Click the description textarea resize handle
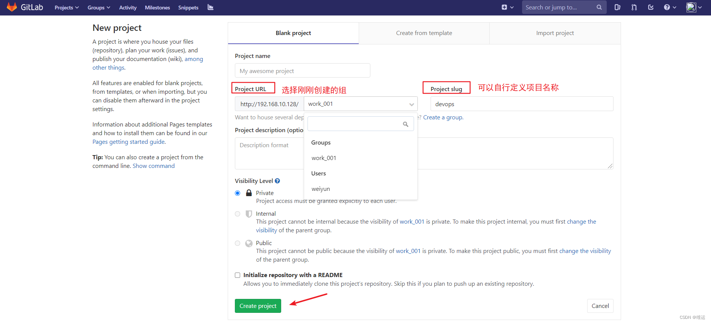The height and width of the screenshot is (323, 711). pyautogui.click(x=610, y=166)
